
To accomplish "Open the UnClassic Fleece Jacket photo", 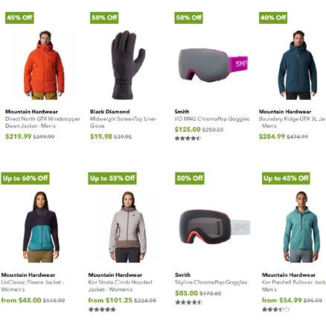I will pyautogui.click(x=41, y=227).
